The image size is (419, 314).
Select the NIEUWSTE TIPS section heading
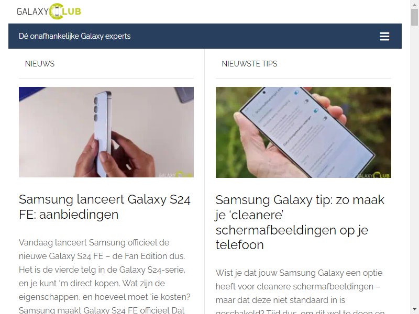[x=249, y=63]
